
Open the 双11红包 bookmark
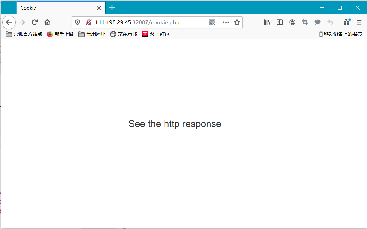click(155, 34)
